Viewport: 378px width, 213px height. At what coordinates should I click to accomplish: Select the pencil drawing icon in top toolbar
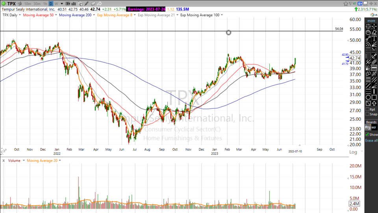87,4
